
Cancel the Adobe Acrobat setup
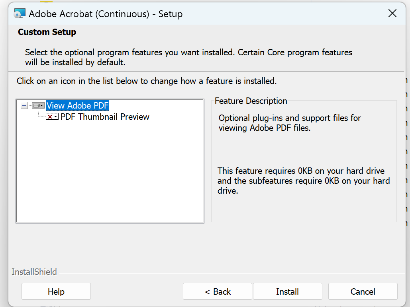(363, 291)
